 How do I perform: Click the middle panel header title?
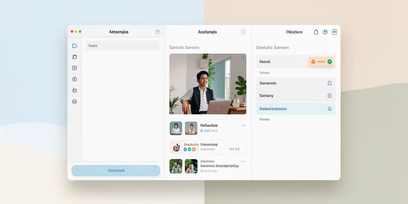(x=207, y=32)
